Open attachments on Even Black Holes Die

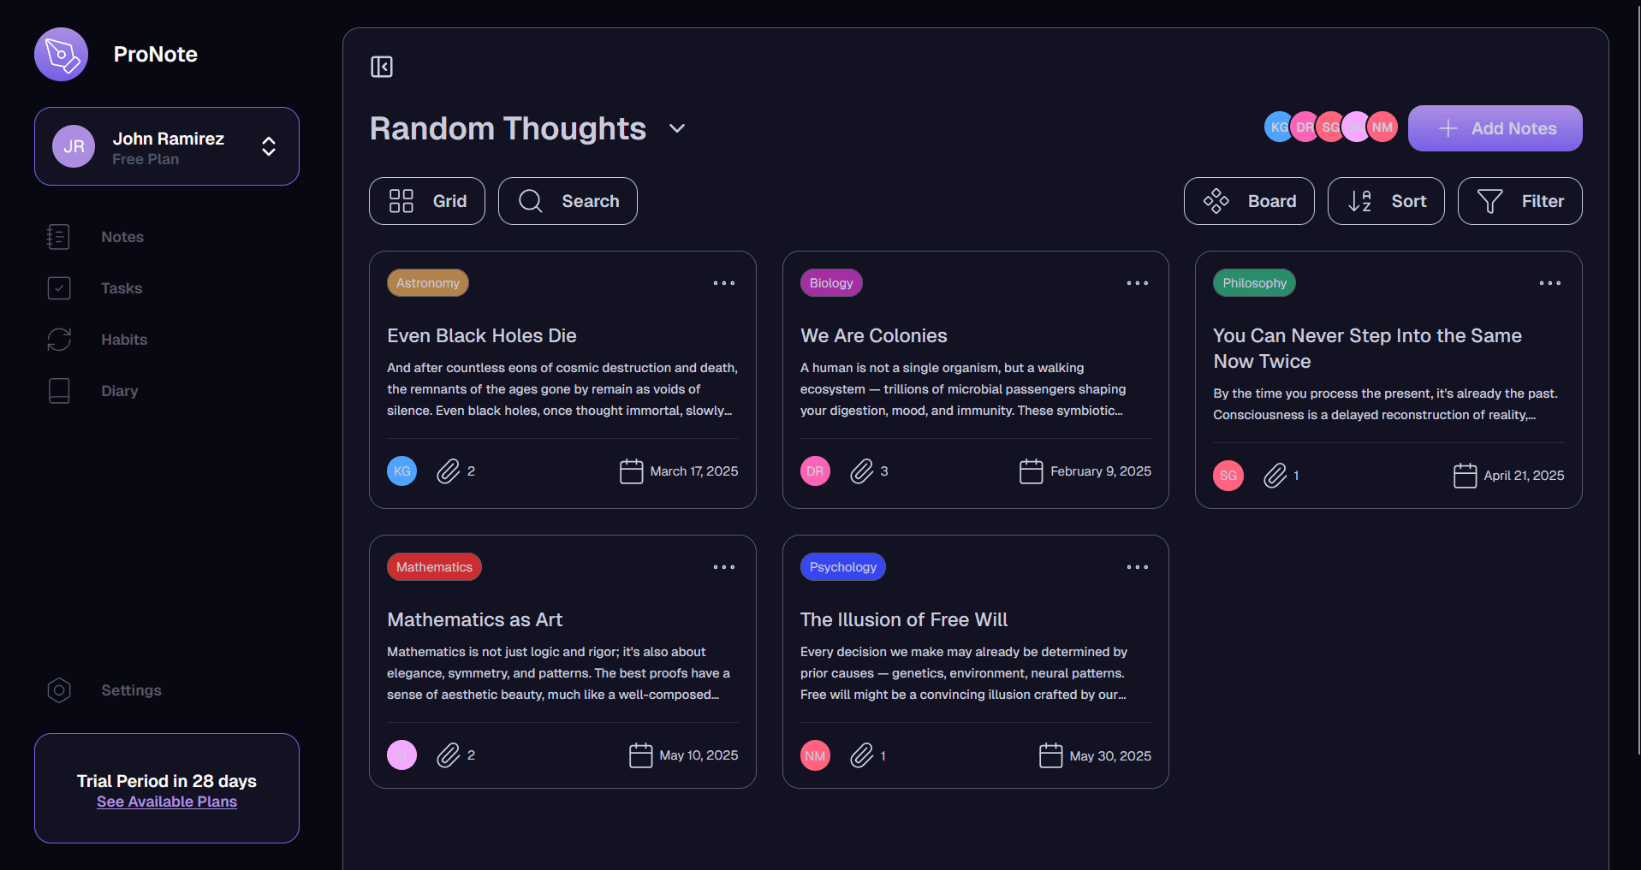pos(449,471)
